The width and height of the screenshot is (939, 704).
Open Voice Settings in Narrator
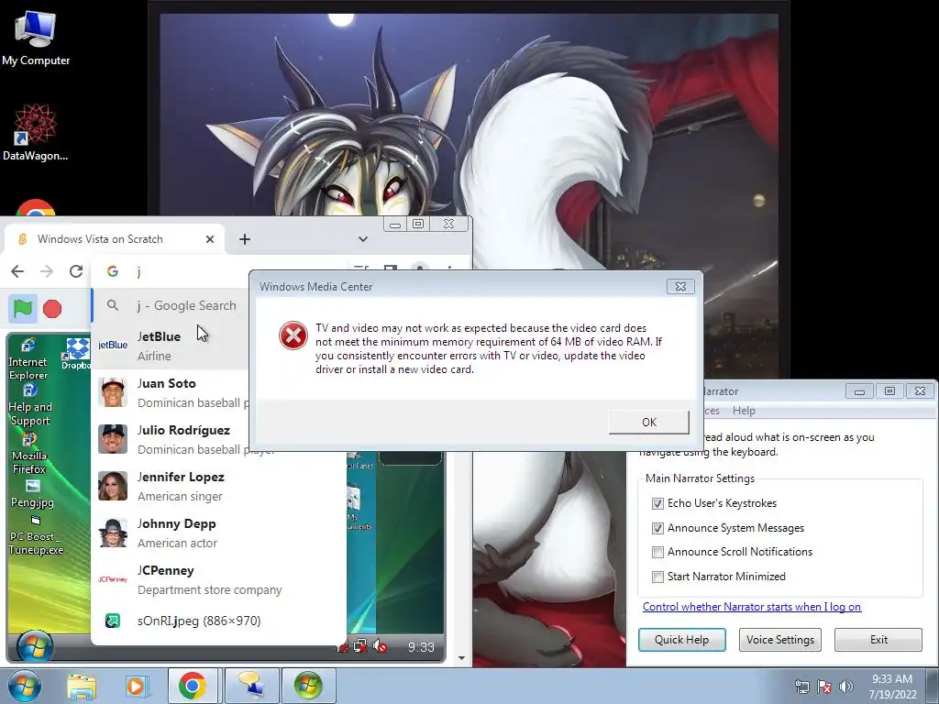(x=779, y=639)
